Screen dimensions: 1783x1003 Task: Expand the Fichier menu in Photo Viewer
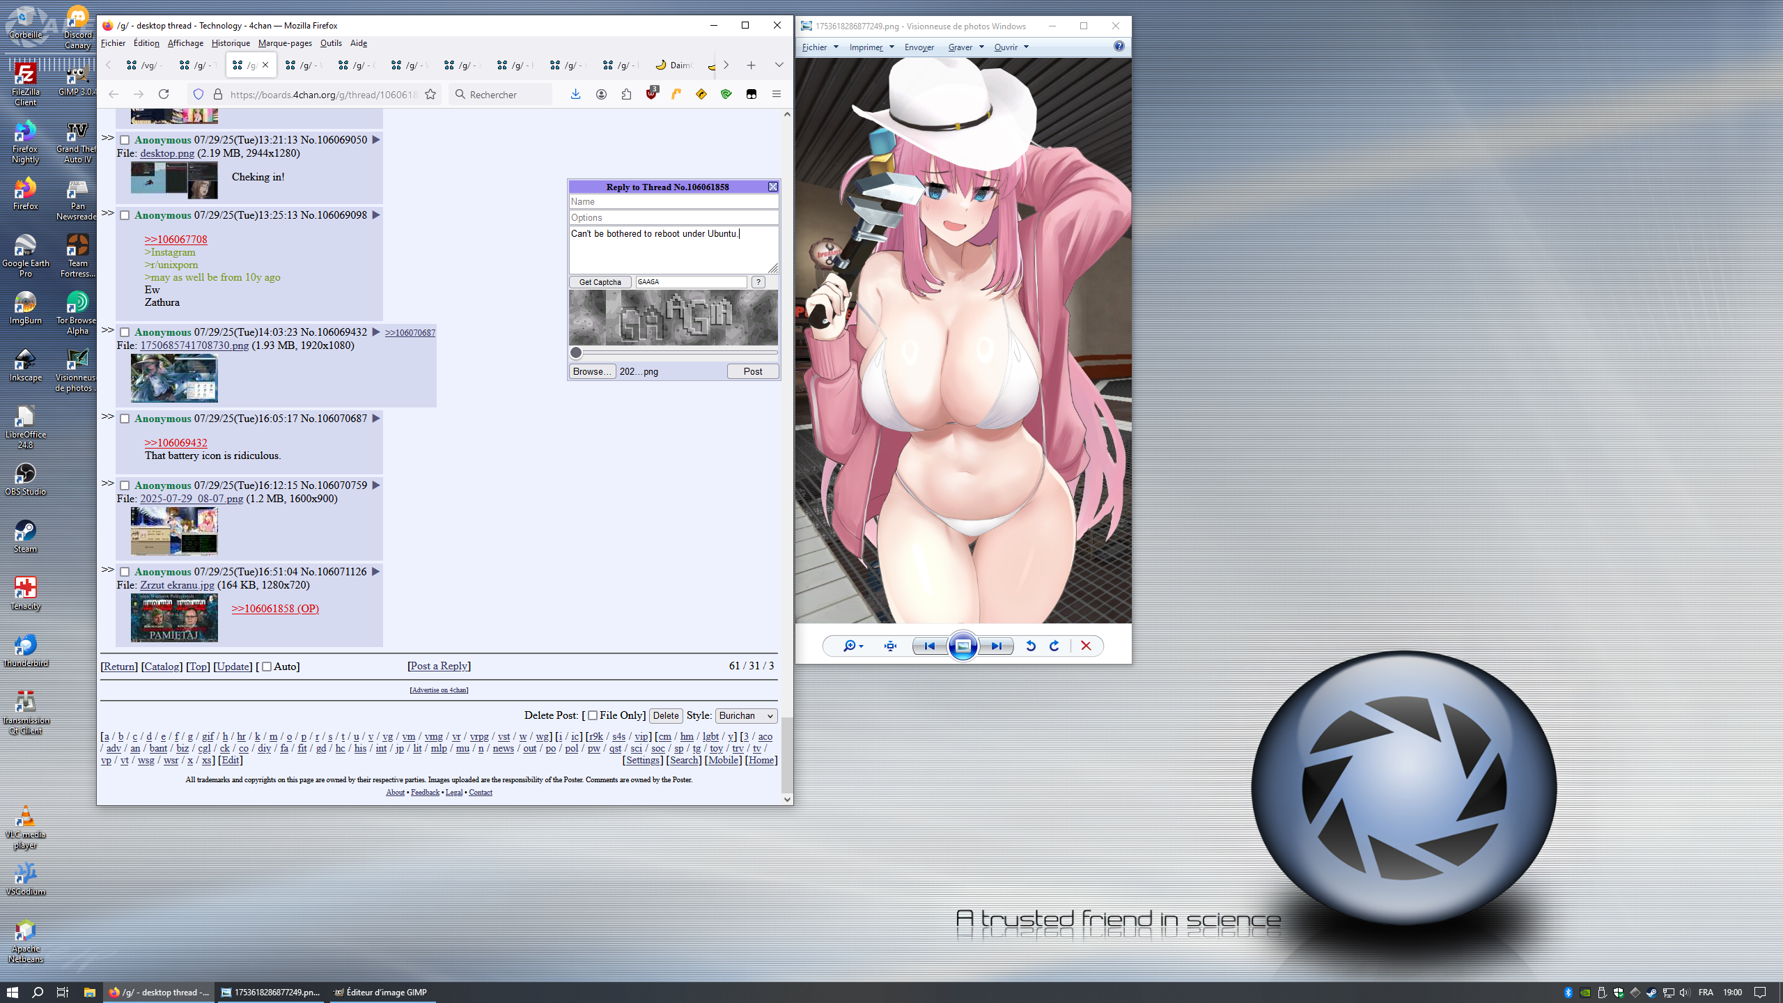coord(820,47)
